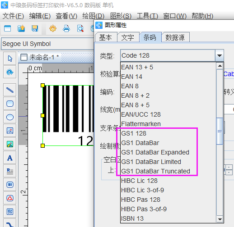
Task: Click the Print preview magnifier icon
Action: 80,28
